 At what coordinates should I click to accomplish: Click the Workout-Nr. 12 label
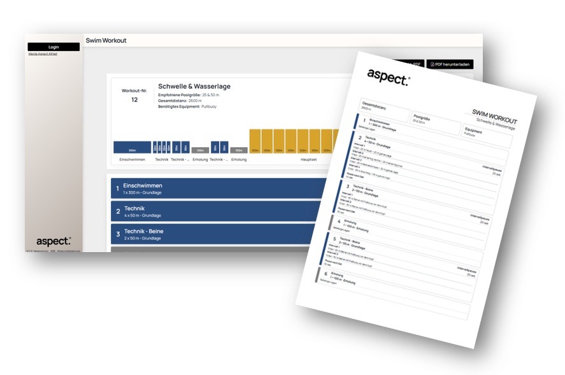pyautogui.click(x=134, y=95)
